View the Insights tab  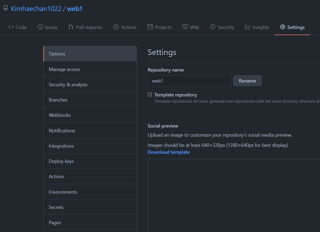257,27
